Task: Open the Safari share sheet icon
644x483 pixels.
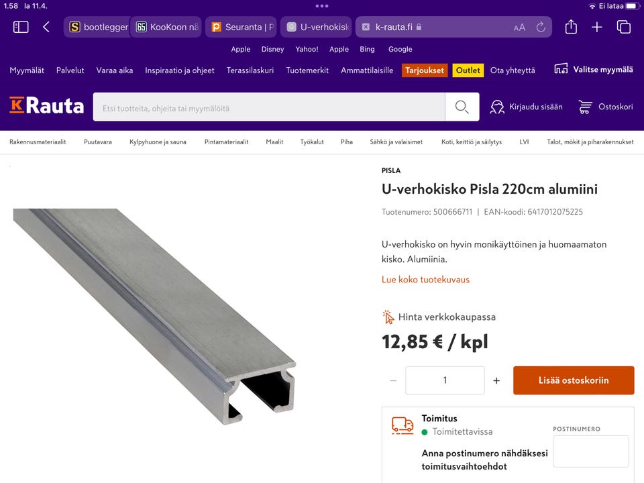Action: (x=571, y=27)
